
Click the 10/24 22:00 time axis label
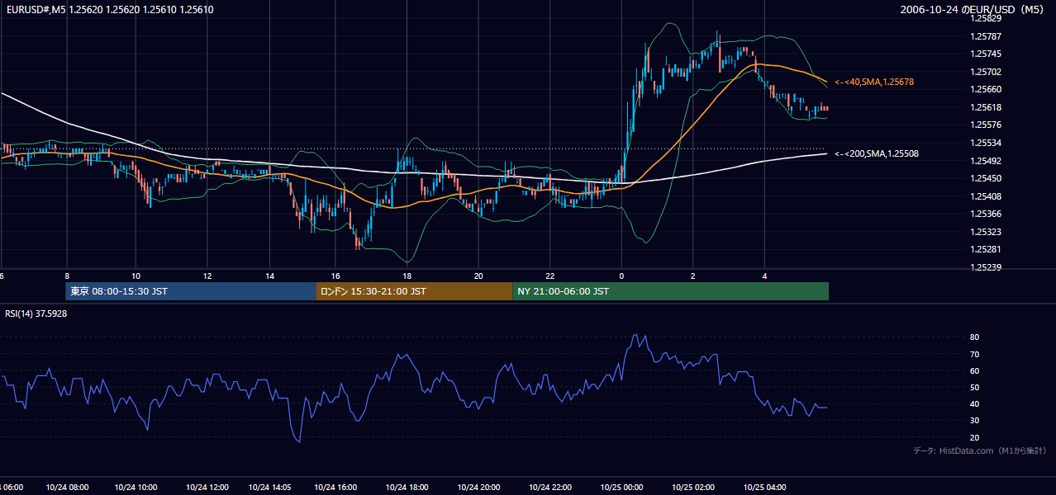tap(550, 488)
